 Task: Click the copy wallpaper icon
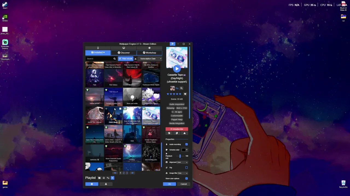[x=177, y=133]
